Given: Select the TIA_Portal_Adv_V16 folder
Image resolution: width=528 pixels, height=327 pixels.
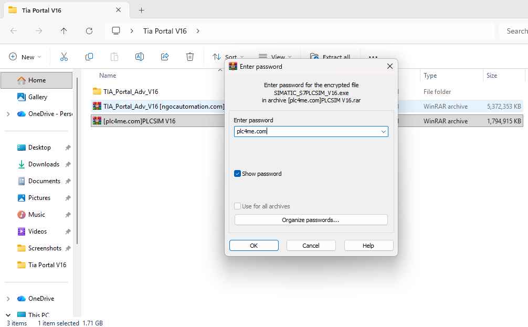Looking at the screenshot, I should click(x=131, y=91).
